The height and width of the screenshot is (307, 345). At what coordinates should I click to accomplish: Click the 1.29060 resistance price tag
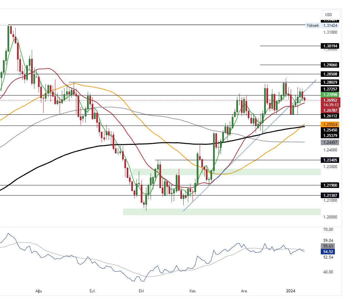(330, 65)
